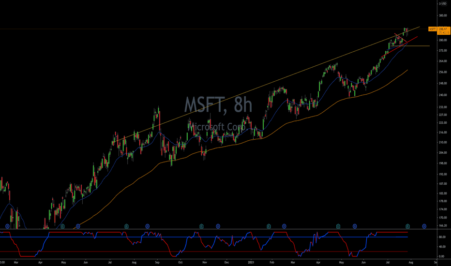Open the October 2020 earnings marker
This screenshot has width=451, height=266.
[201, 226]
